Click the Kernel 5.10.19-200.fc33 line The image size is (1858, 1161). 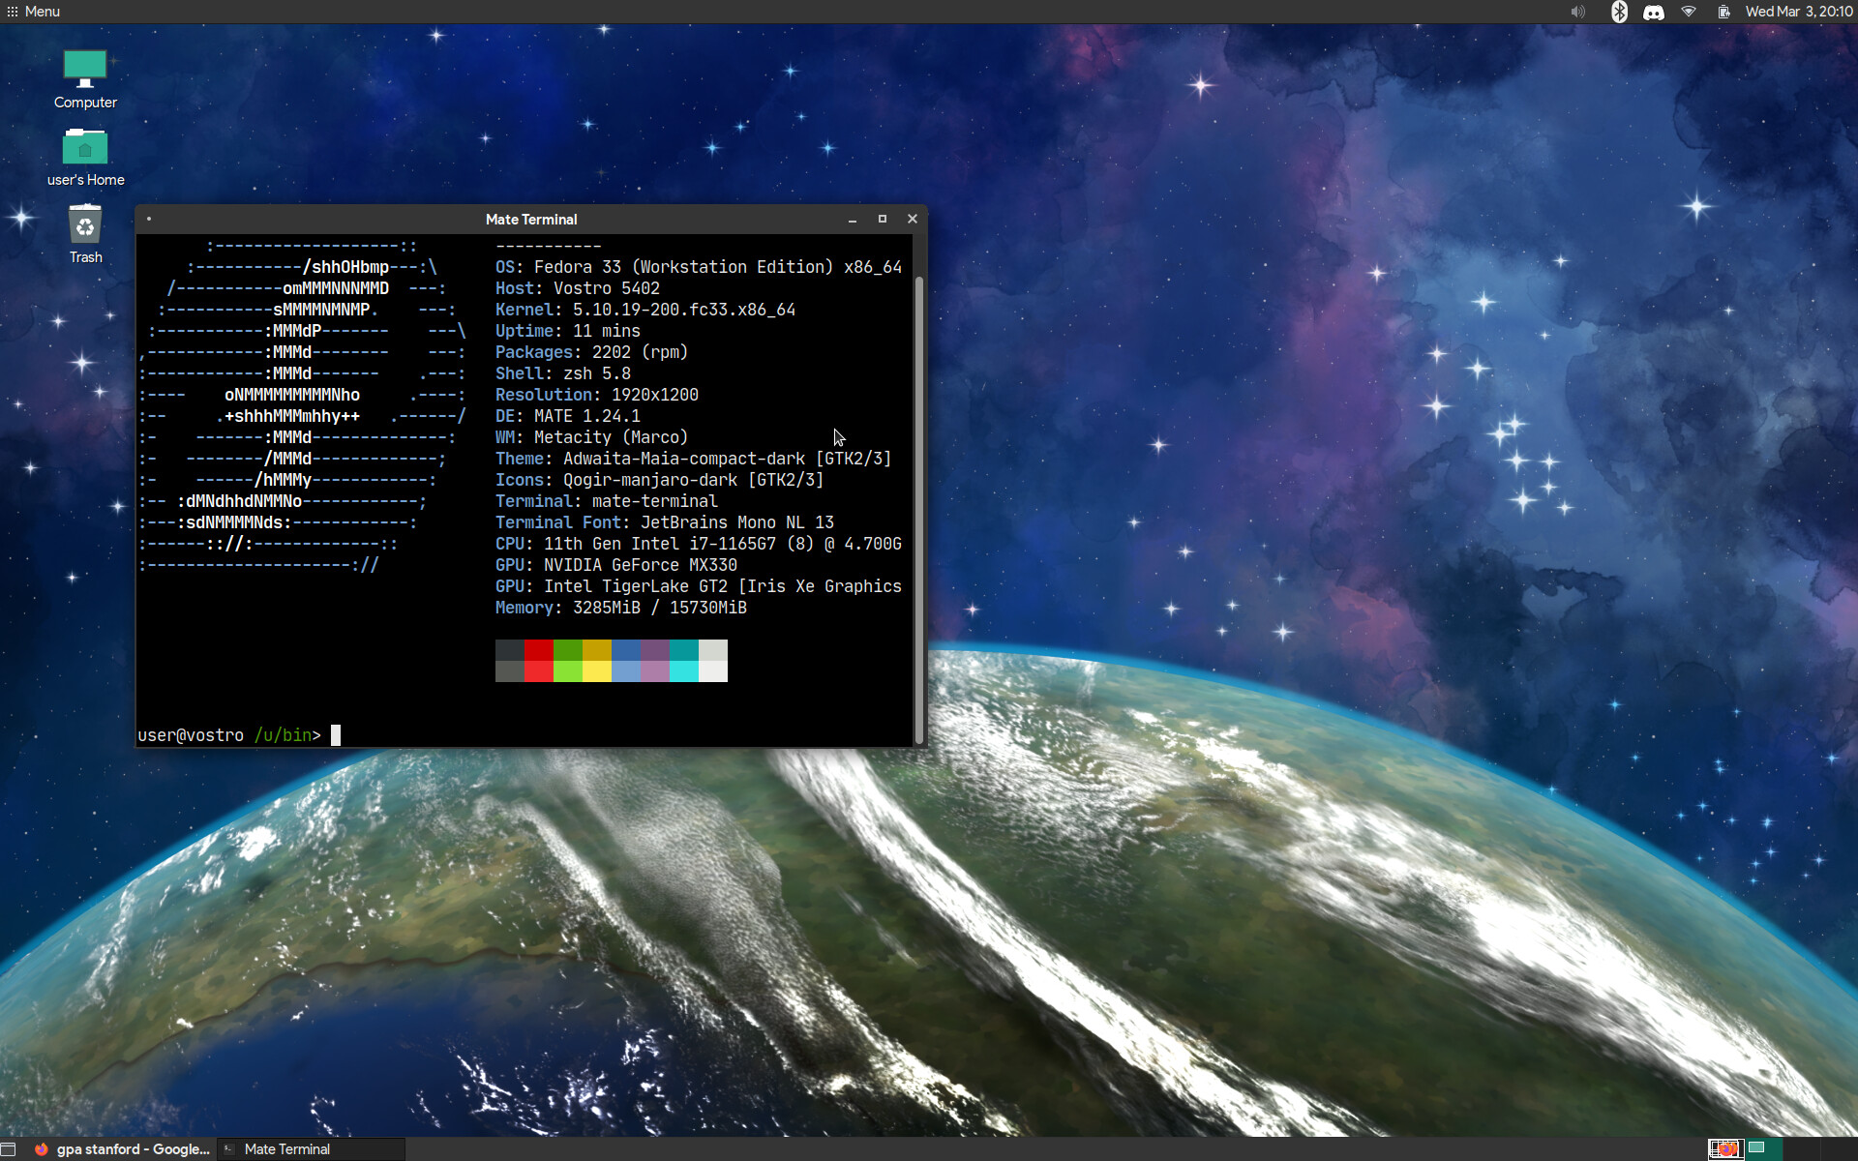645,310
